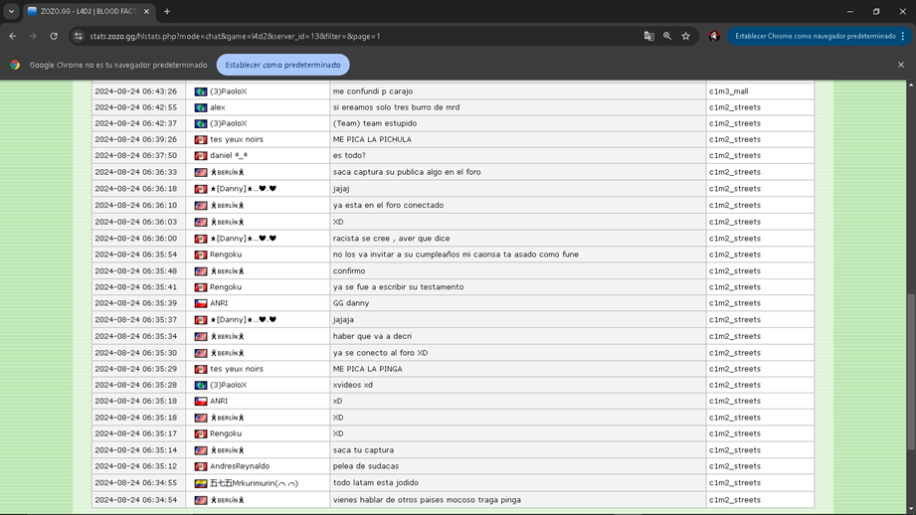Open the zoom magnifier icon in address bar

coord(667,36)
